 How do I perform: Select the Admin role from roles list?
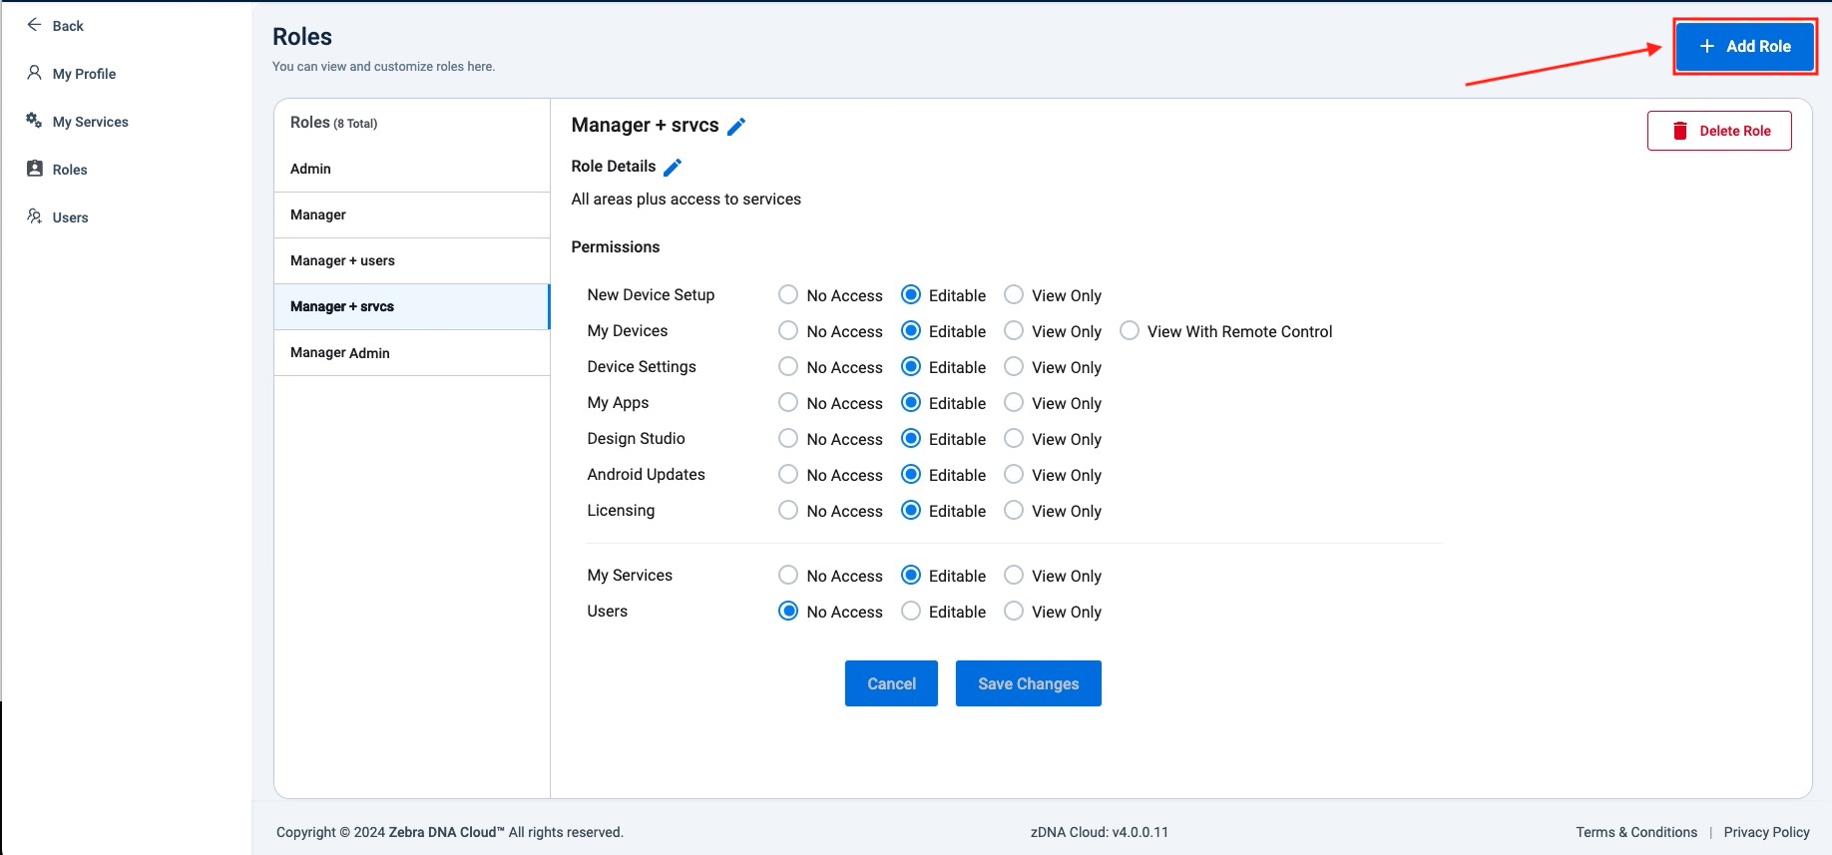click(310, 169)
